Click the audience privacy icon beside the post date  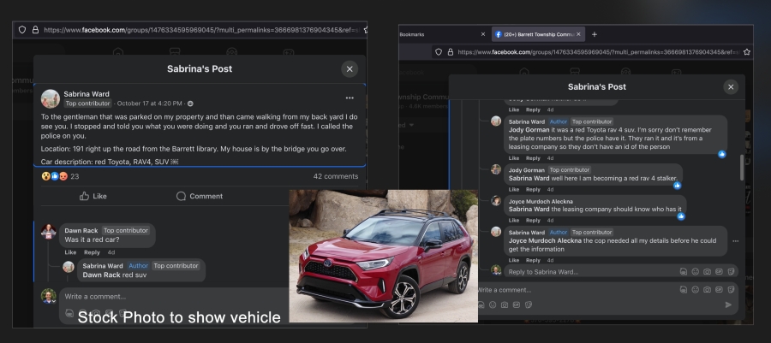pyautogui.click(x=190, y=103)
